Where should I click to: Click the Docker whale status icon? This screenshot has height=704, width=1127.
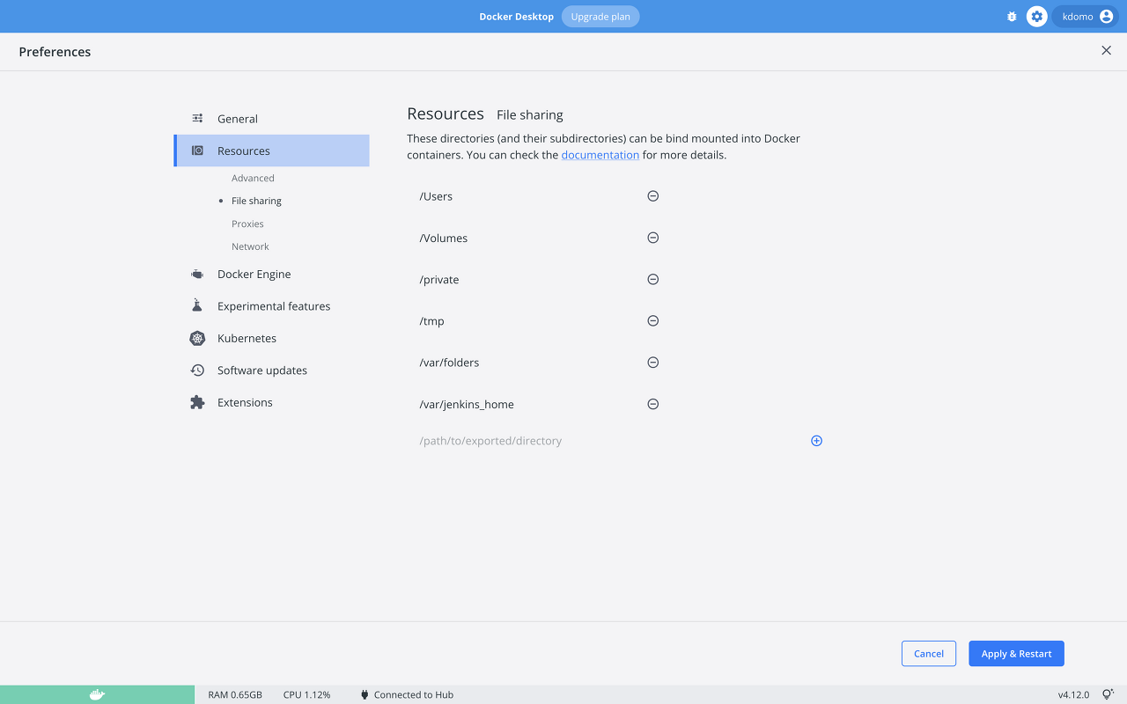pos(97,694)
